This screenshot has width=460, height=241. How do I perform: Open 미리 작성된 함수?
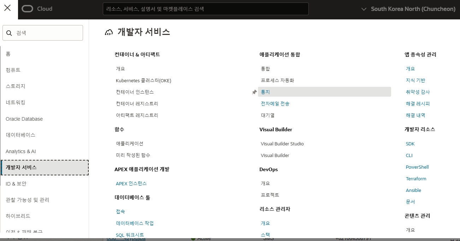[133, 155]
